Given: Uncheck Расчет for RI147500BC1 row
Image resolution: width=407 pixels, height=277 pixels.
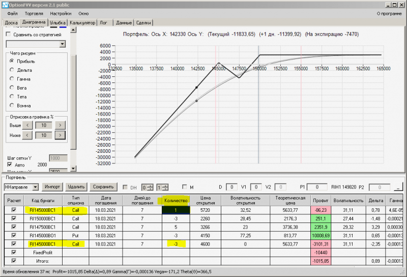Looking at the screenshot, I should point(14,227).
